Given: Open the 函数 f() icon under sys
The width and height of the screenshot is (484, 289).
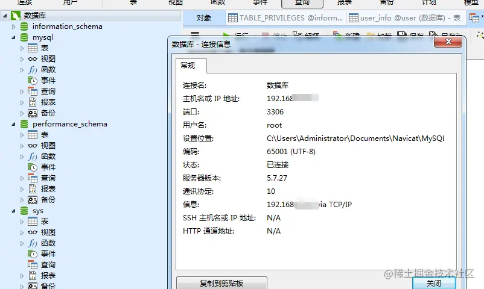Looking at the screenshot, I should pyautogui.click(x=33, y=243).
